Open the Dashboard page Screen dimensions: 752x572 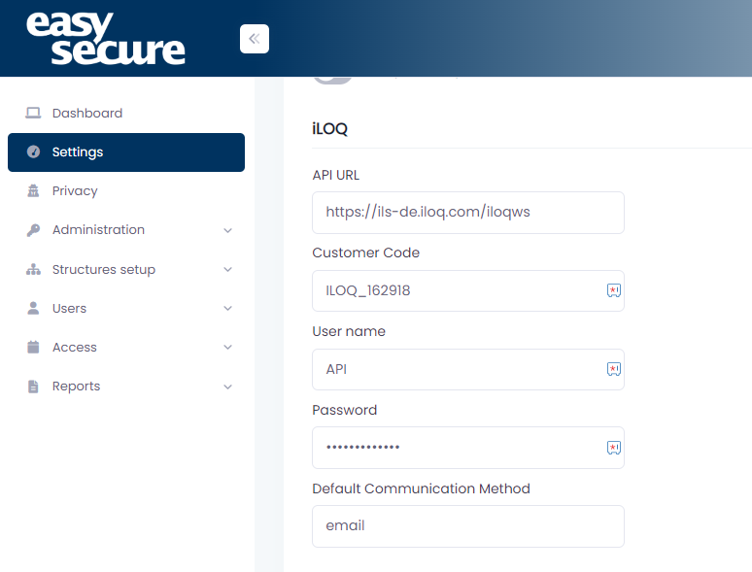point(126,114)
